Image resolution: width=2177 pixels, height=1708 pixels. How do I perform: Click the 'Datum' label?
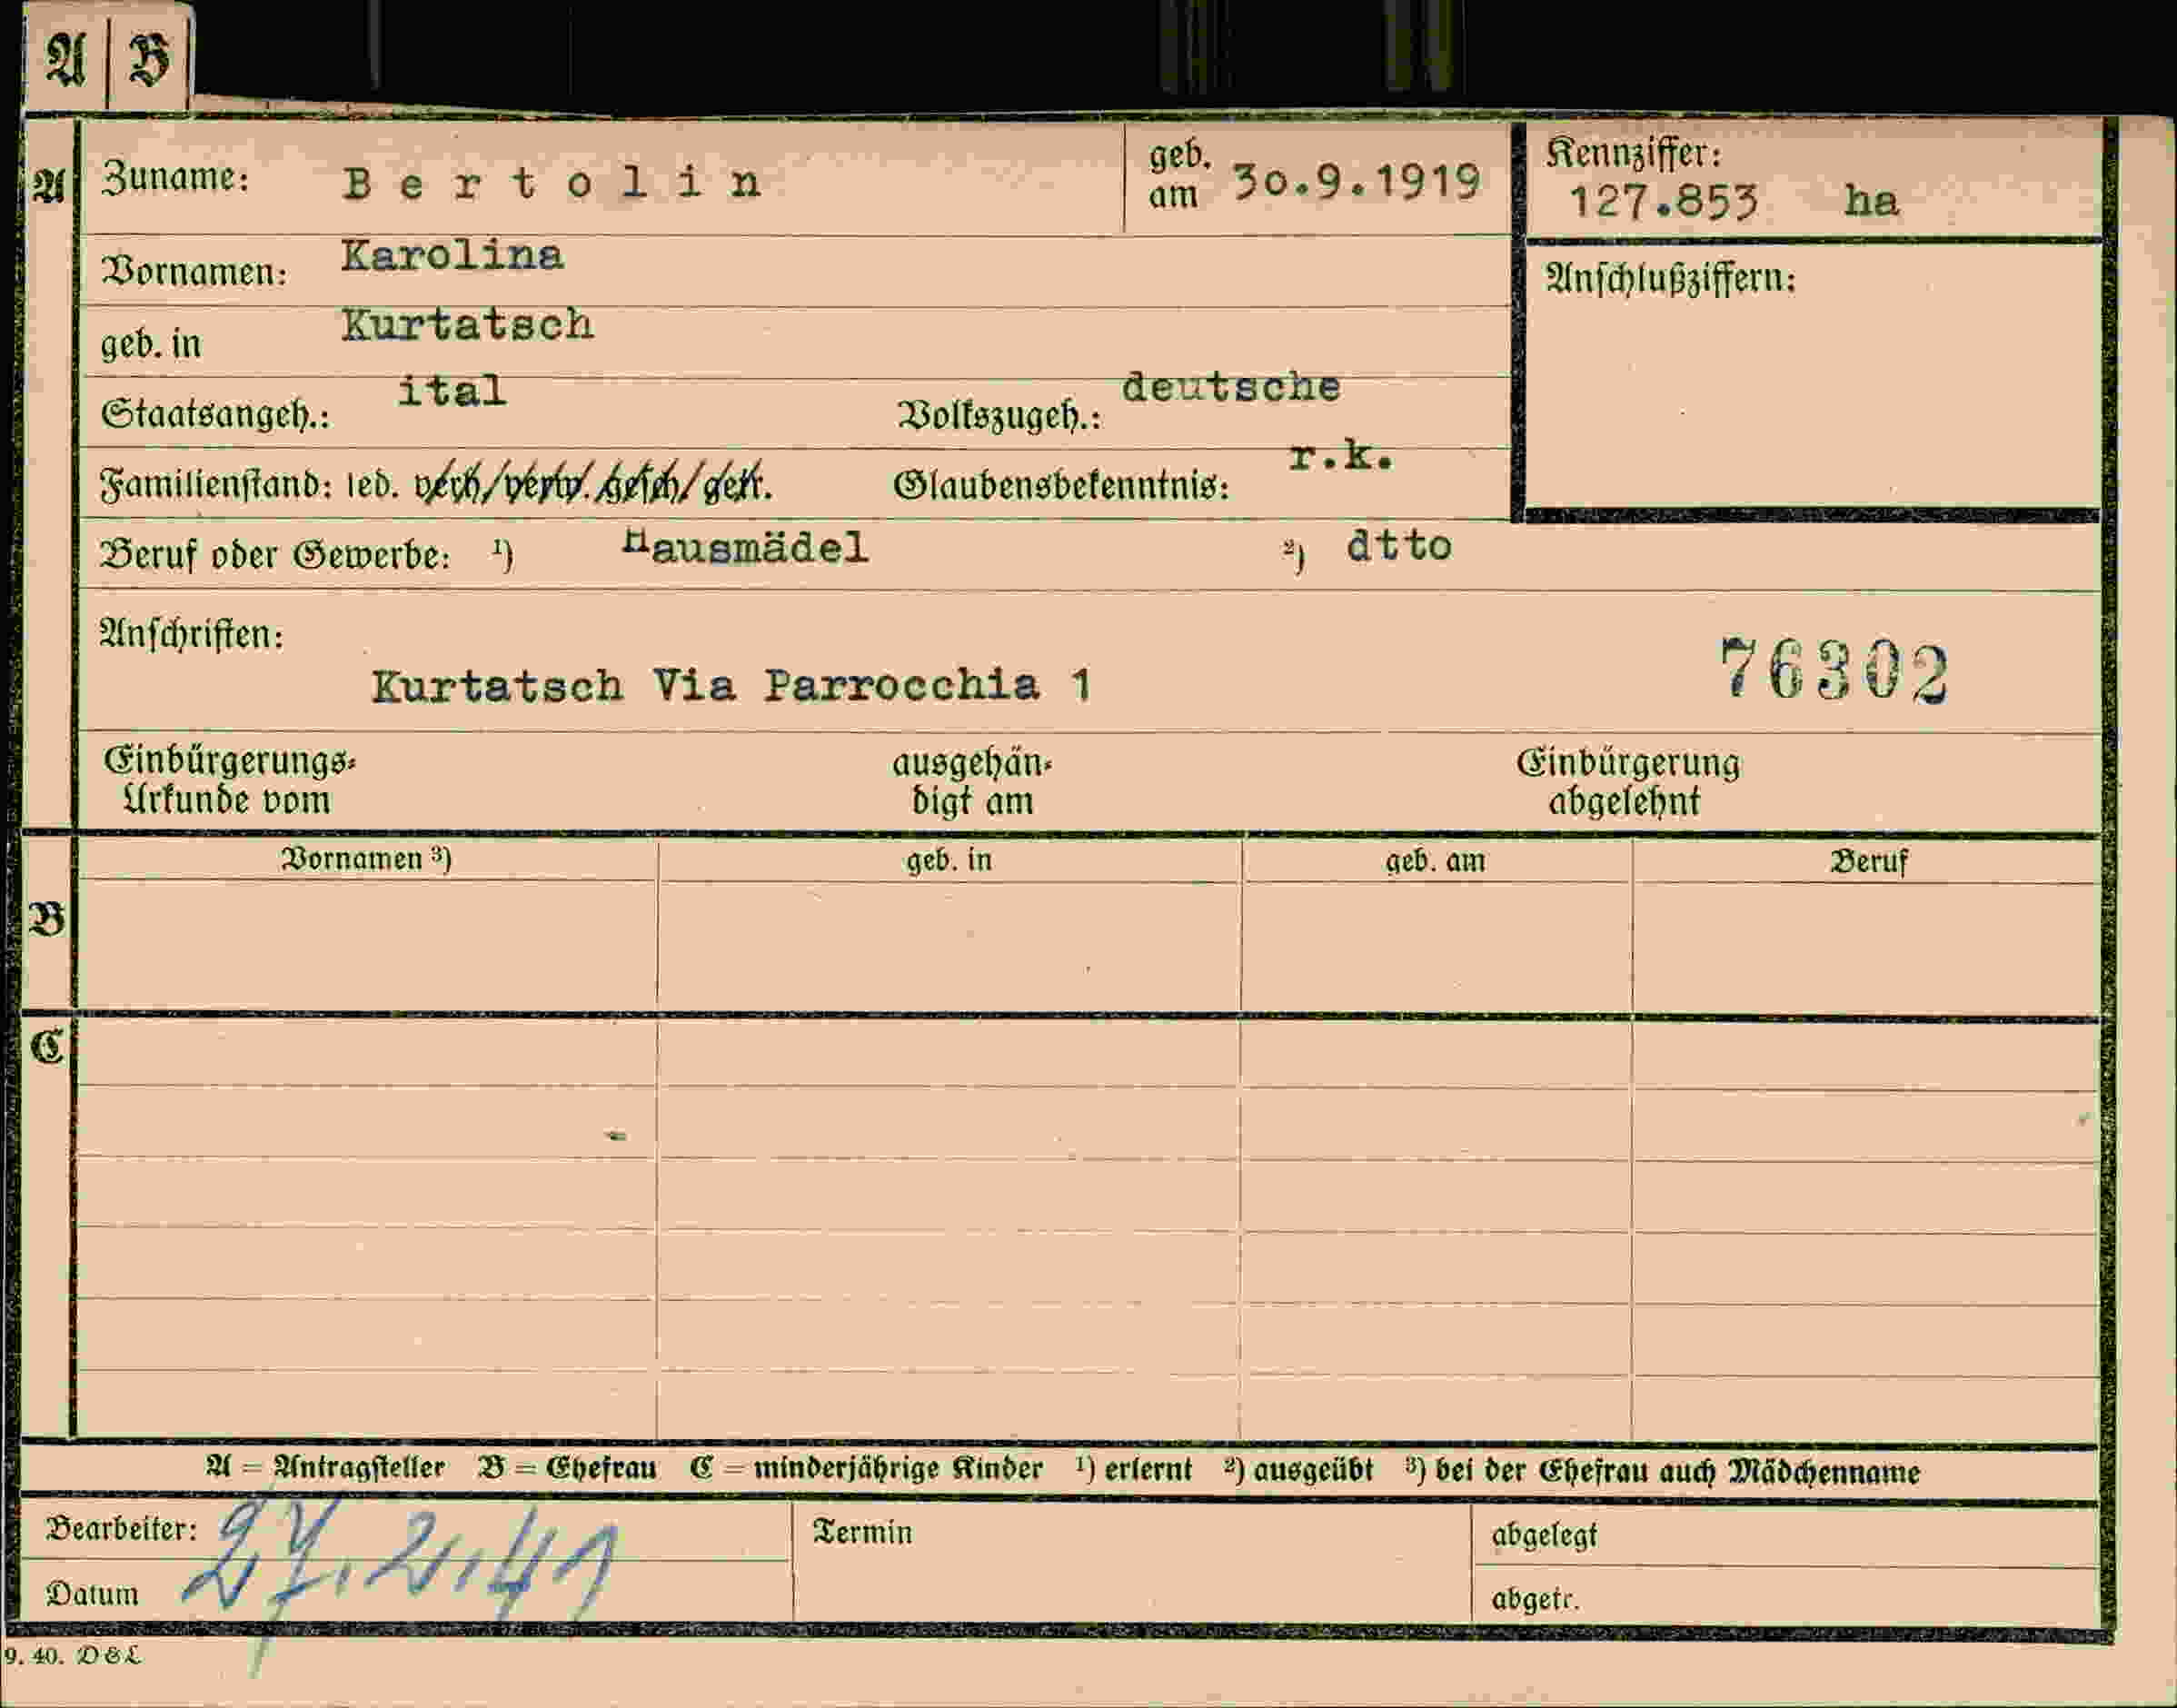92,1594
